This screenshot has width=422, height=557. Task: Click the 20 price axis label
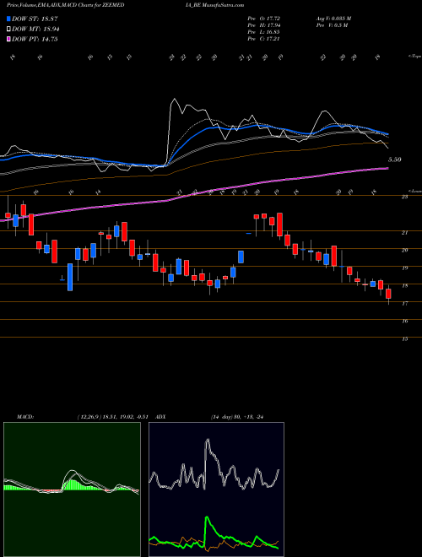pos(404,250)
